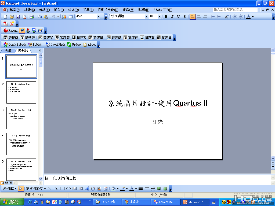Select the Arrow drawing tool
The height and width of the screenshot is (206, 275).
[56, 189]
